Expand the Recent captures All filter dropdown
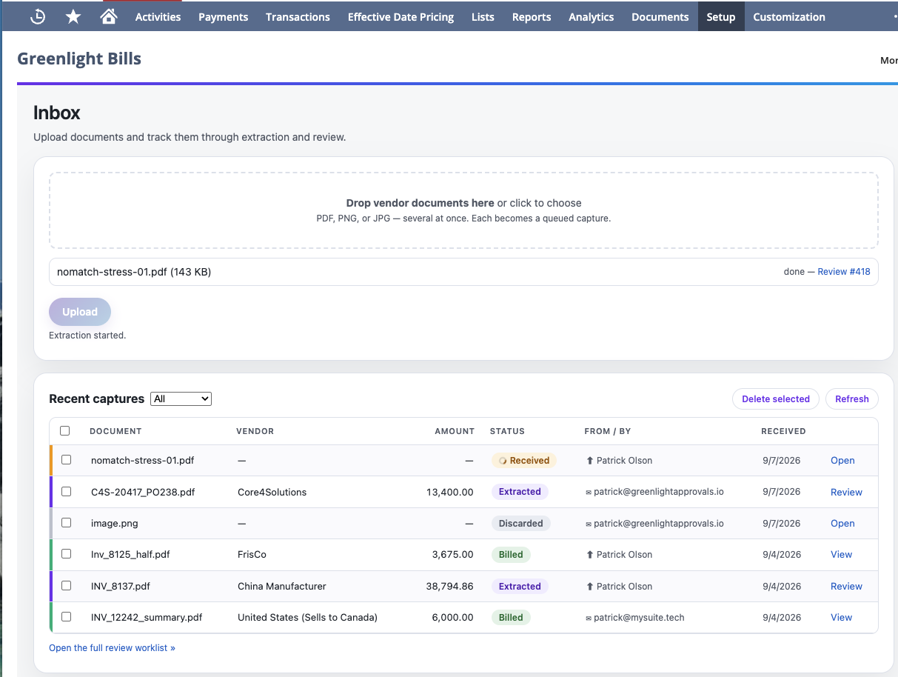The width and height of the screenshot is (898, 677). point(181,398)
